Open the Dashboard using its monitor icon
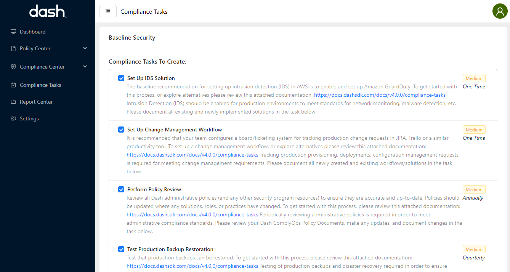Image resolution: width=510 pixels, height=272 pixels. (x=14, y=31)
